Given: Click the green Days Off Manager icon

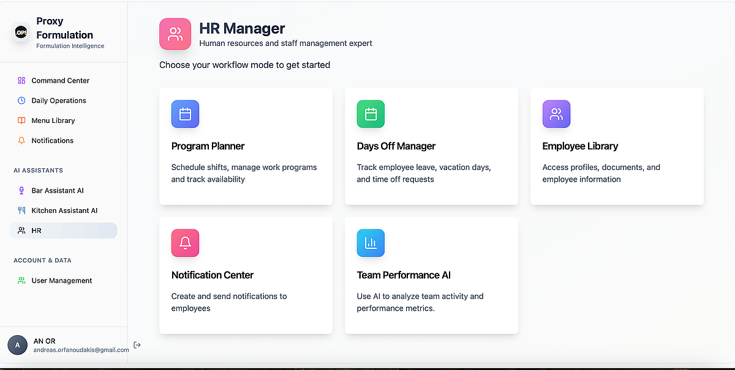Looking at the screenshot, I should (371, 114).
